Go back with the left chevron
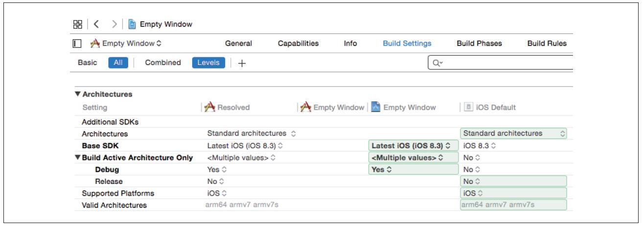The height and width of the screenshot is (227, 643). tap(96, 24)
